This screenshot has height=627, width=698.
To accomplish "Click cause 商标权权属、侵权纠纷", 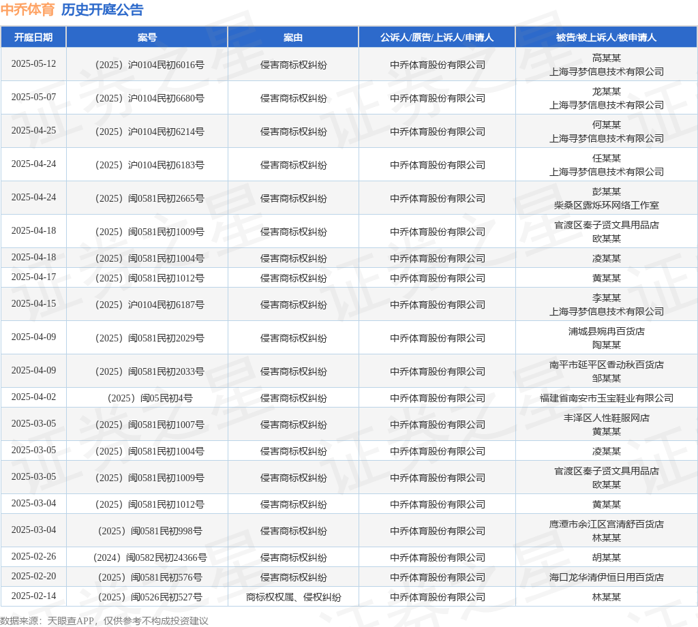I will tap(293, 597).
